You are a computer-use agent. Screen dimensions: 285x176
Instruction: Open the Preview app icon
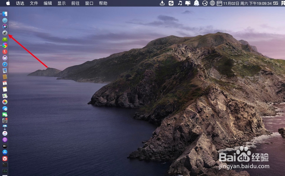tap(5, 71)
